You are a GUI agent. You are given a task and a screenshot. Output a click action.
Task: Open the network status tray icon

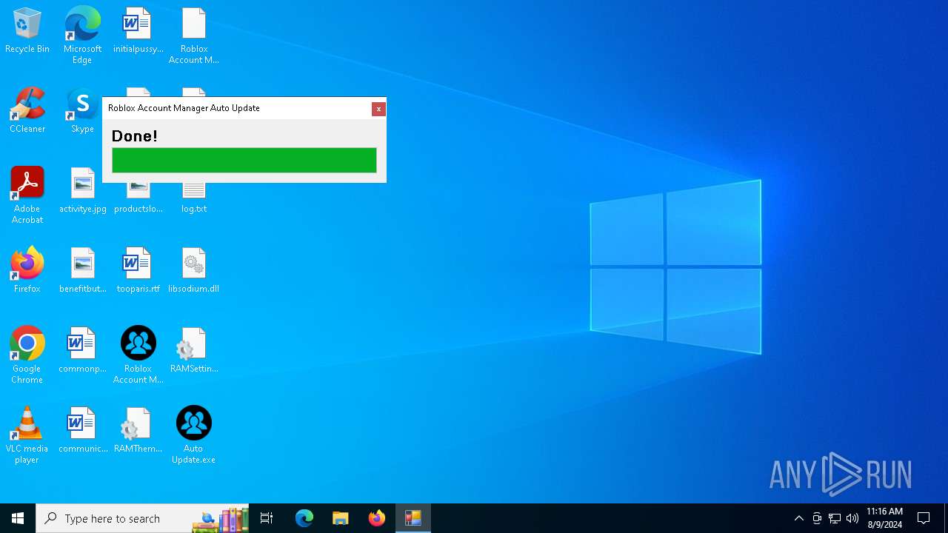(x=835, y=518)
